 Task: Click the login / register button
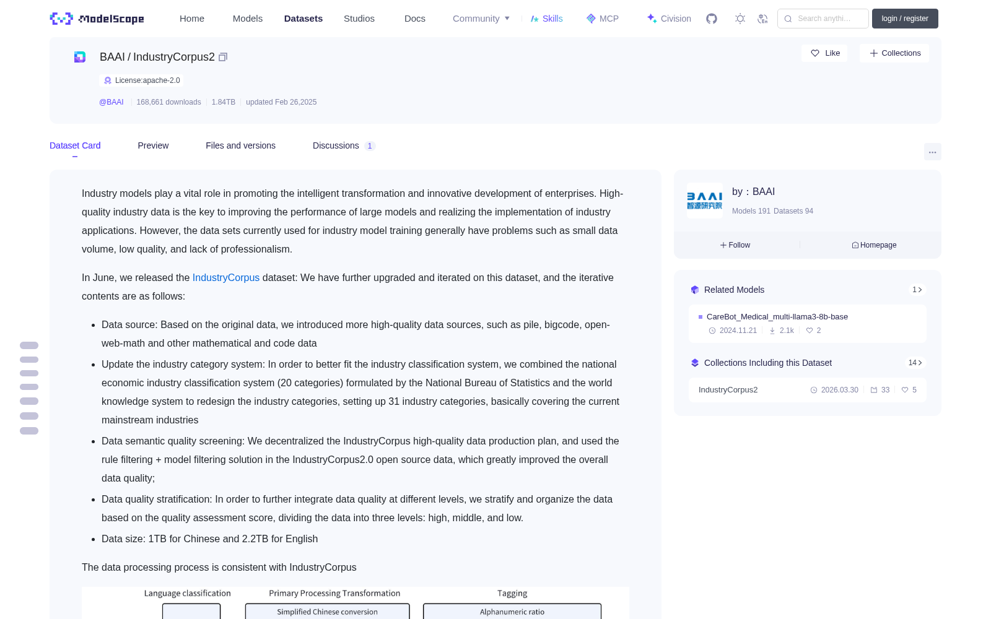tap(905, 19)
